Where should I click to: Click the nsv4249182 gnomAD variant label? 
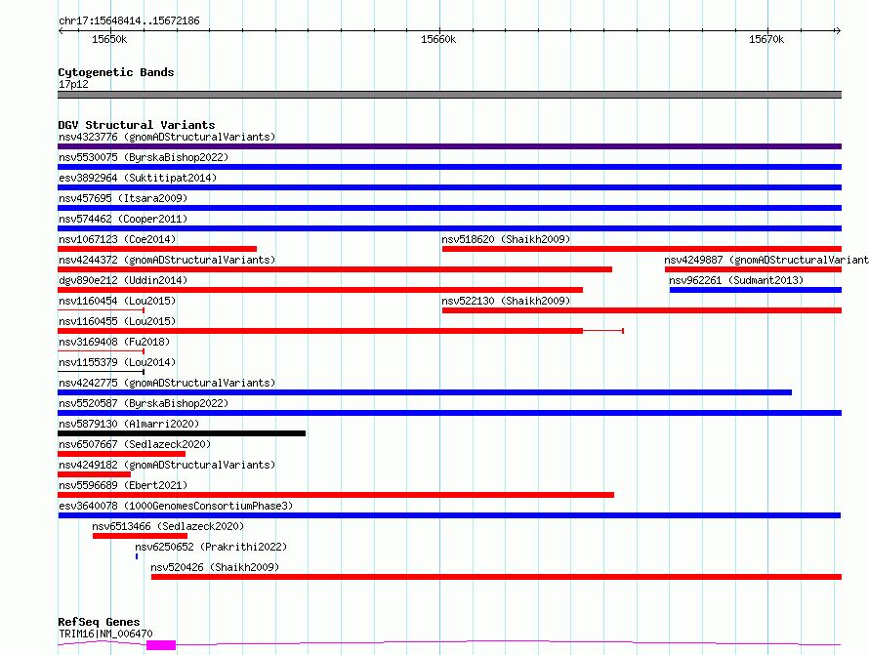click(x=167, y=465)
